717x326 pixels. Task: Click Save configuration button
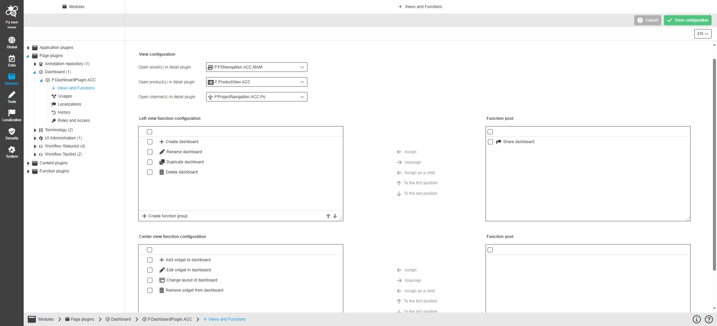point(688,20)
